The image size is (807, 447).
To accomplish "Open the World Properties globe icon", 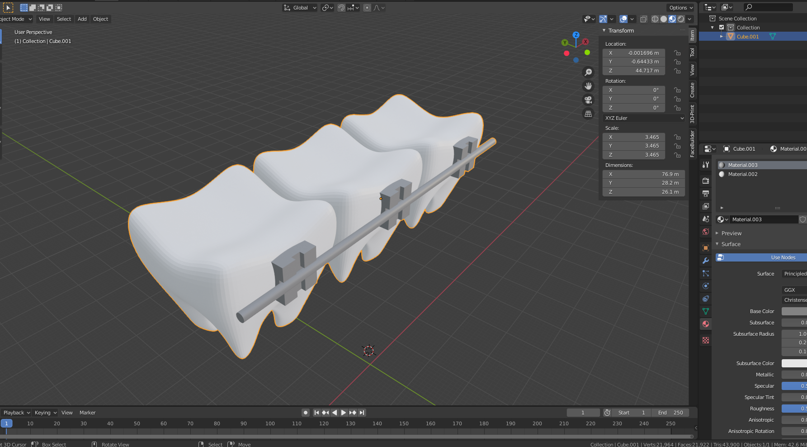I will coord(705,232).
